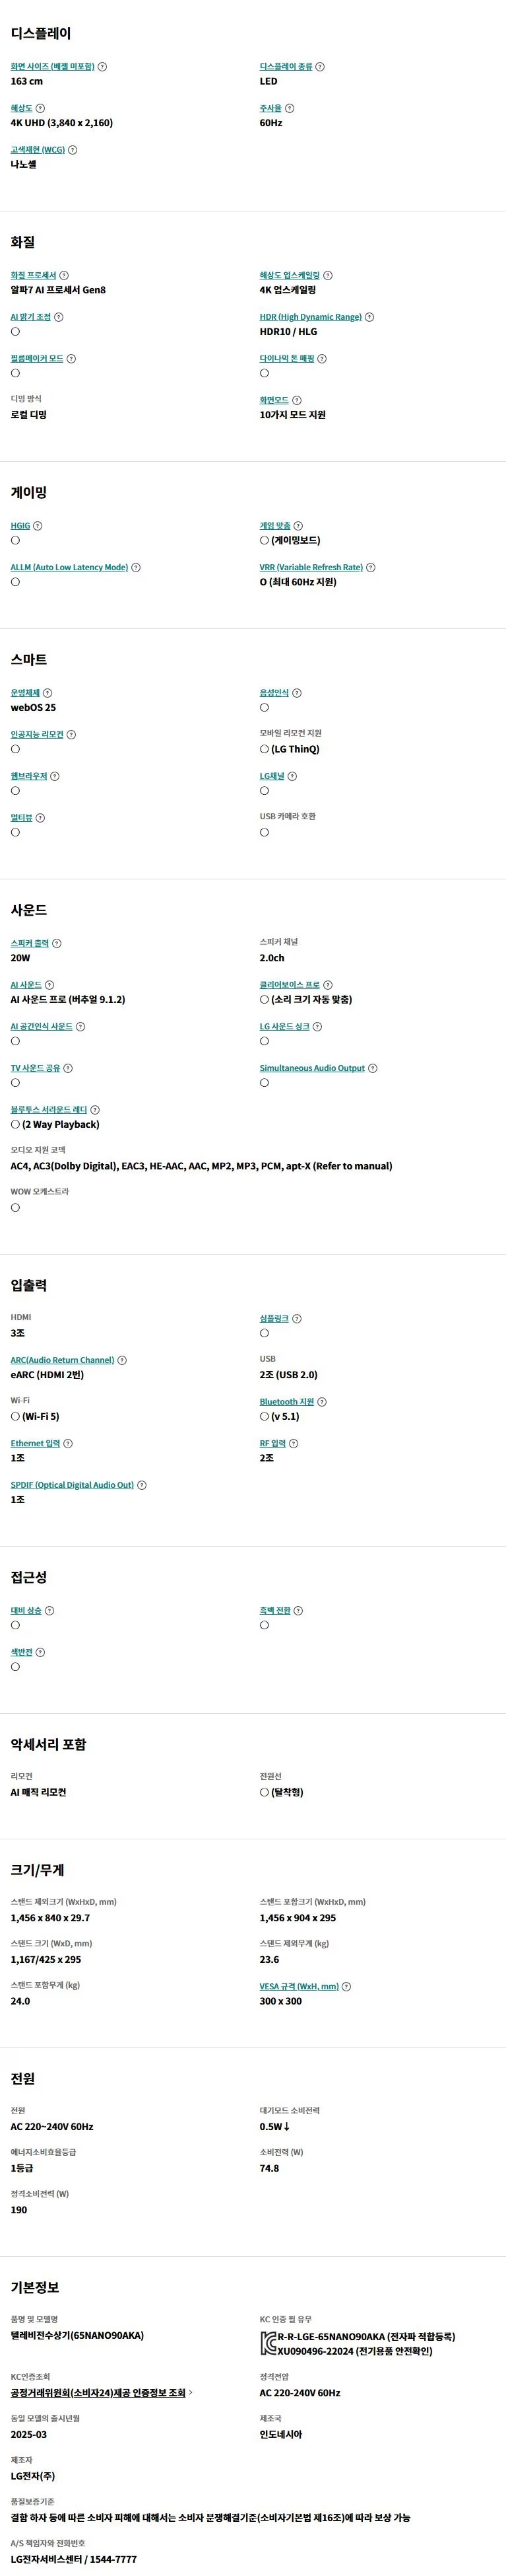This screenshot has width=506, height=2576.
Task: Open the 고색재현 (WCG) link
Action: click(38, 150)
